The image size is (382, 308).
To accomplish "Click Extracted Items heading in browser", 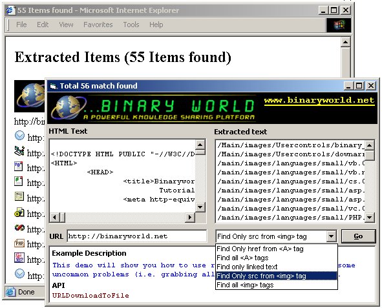I will [123, 57].
